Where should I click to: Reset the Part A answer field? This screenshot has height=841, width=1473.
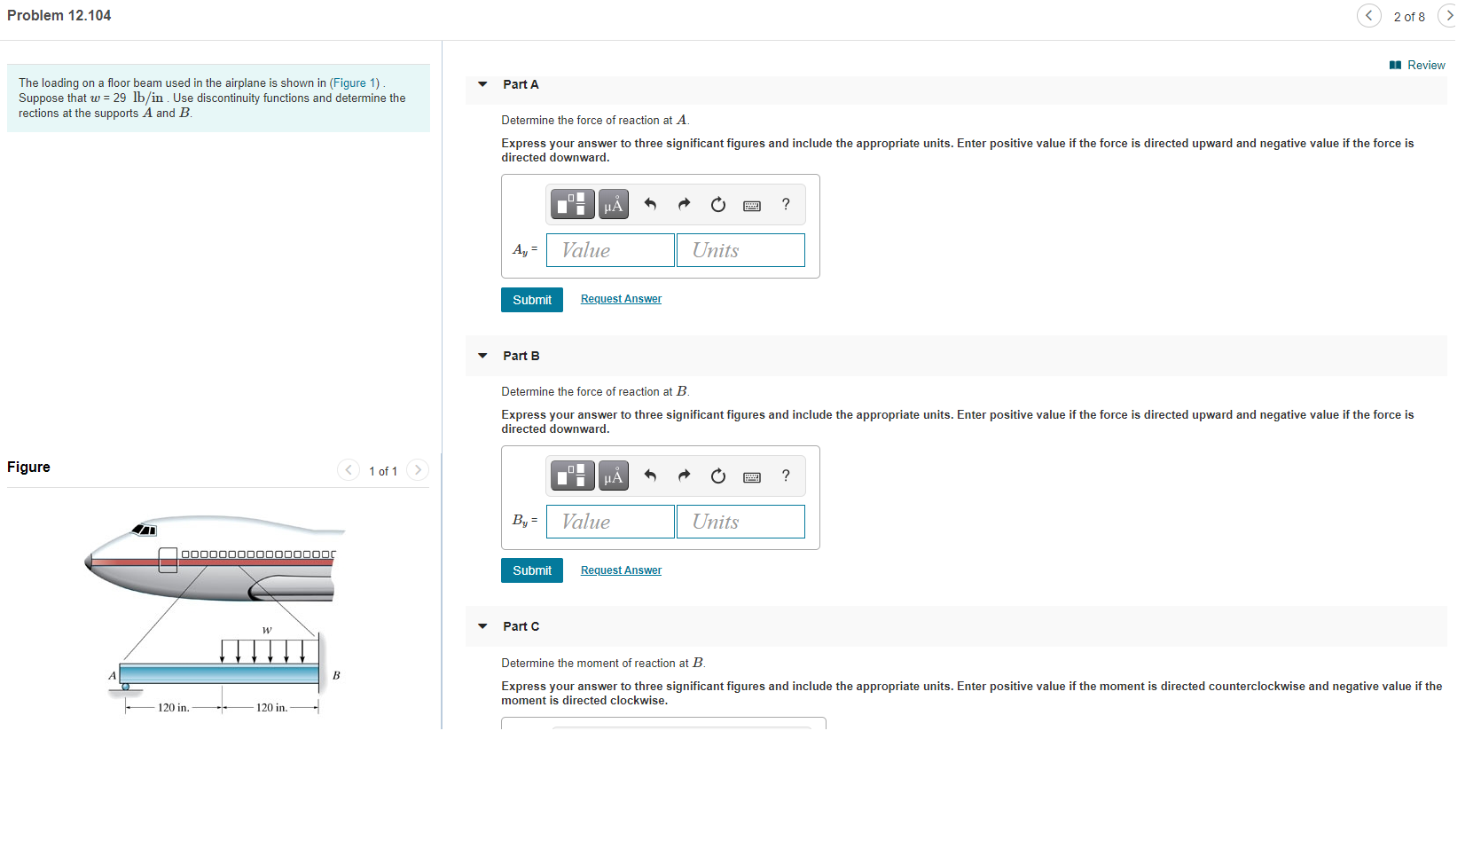click(717, 204)
